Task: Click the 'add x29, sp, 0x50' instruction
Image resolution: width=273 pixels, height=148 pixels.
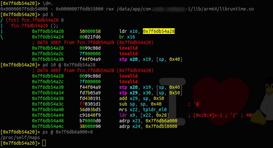Action: tap(142, 98)
